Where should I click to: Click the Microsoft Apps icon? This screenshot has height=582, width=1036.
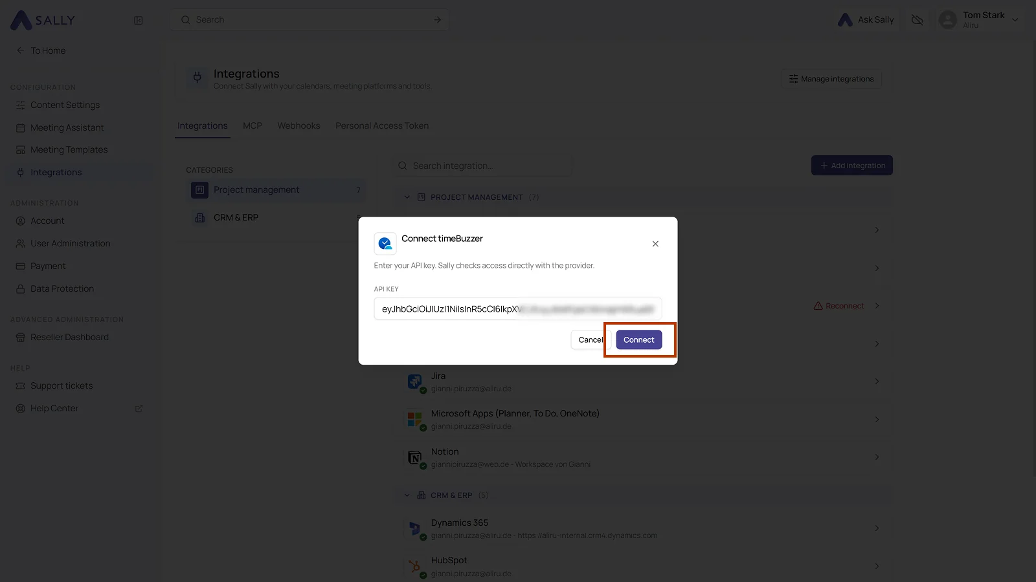pos(415,419)
